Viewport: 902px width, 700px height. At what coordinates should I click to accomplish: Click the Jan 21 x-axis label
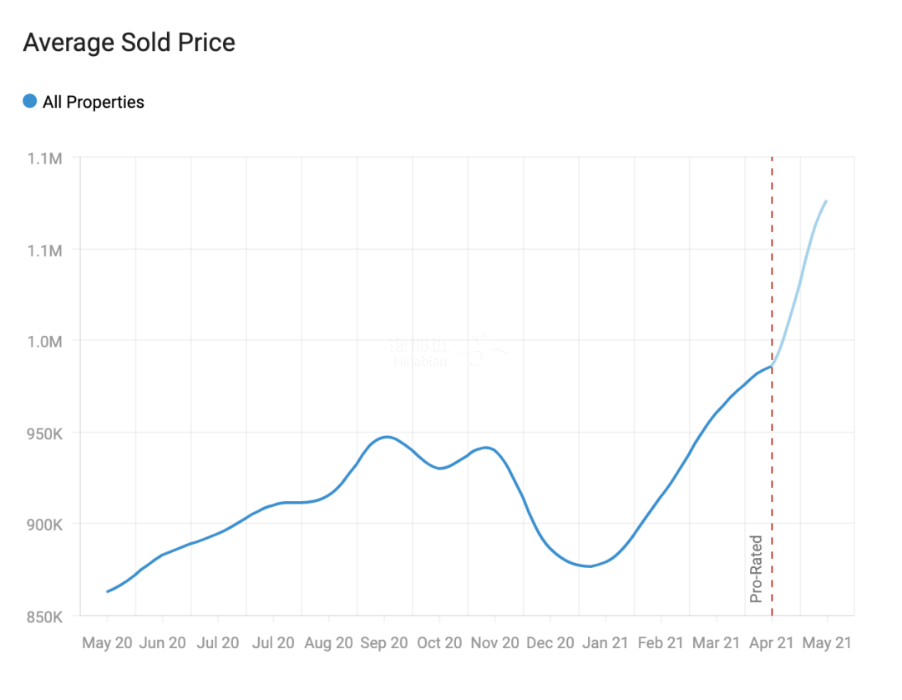click(606, 643)
